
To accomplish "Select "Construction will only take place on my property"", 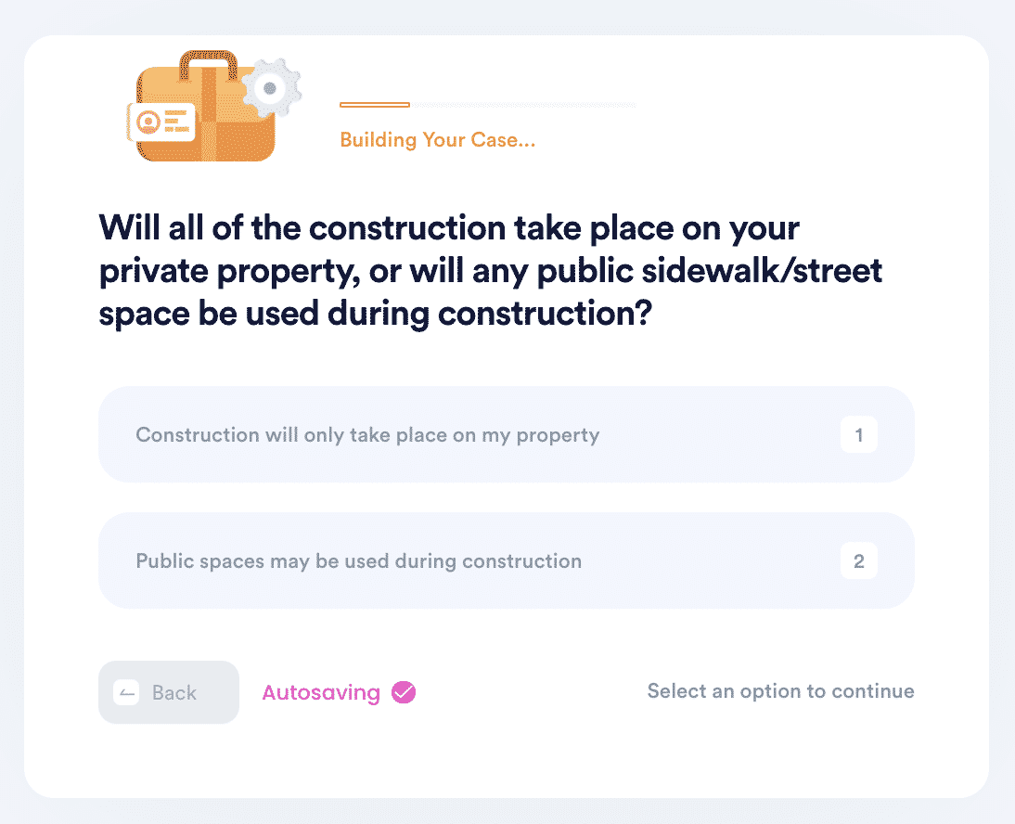I will [507, 434].
